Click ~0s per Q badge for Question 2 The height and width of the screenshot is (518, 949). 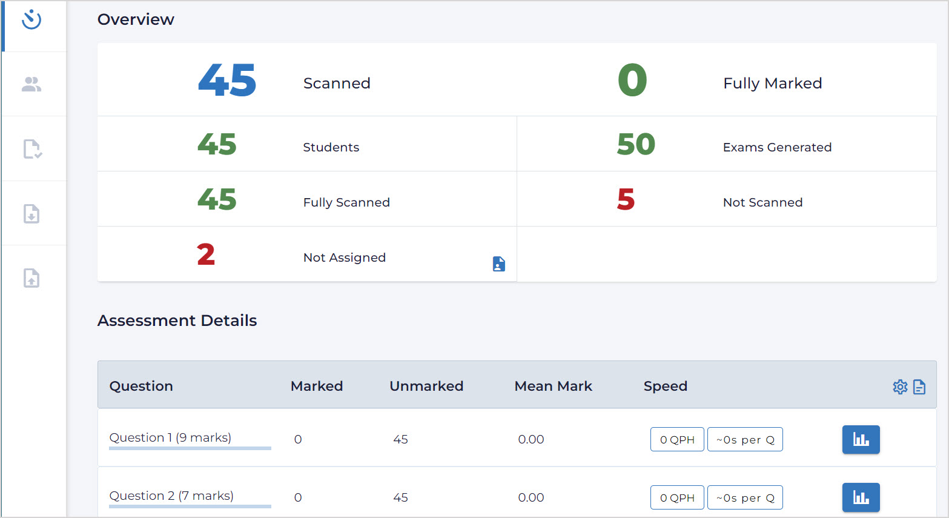point(745,498)
